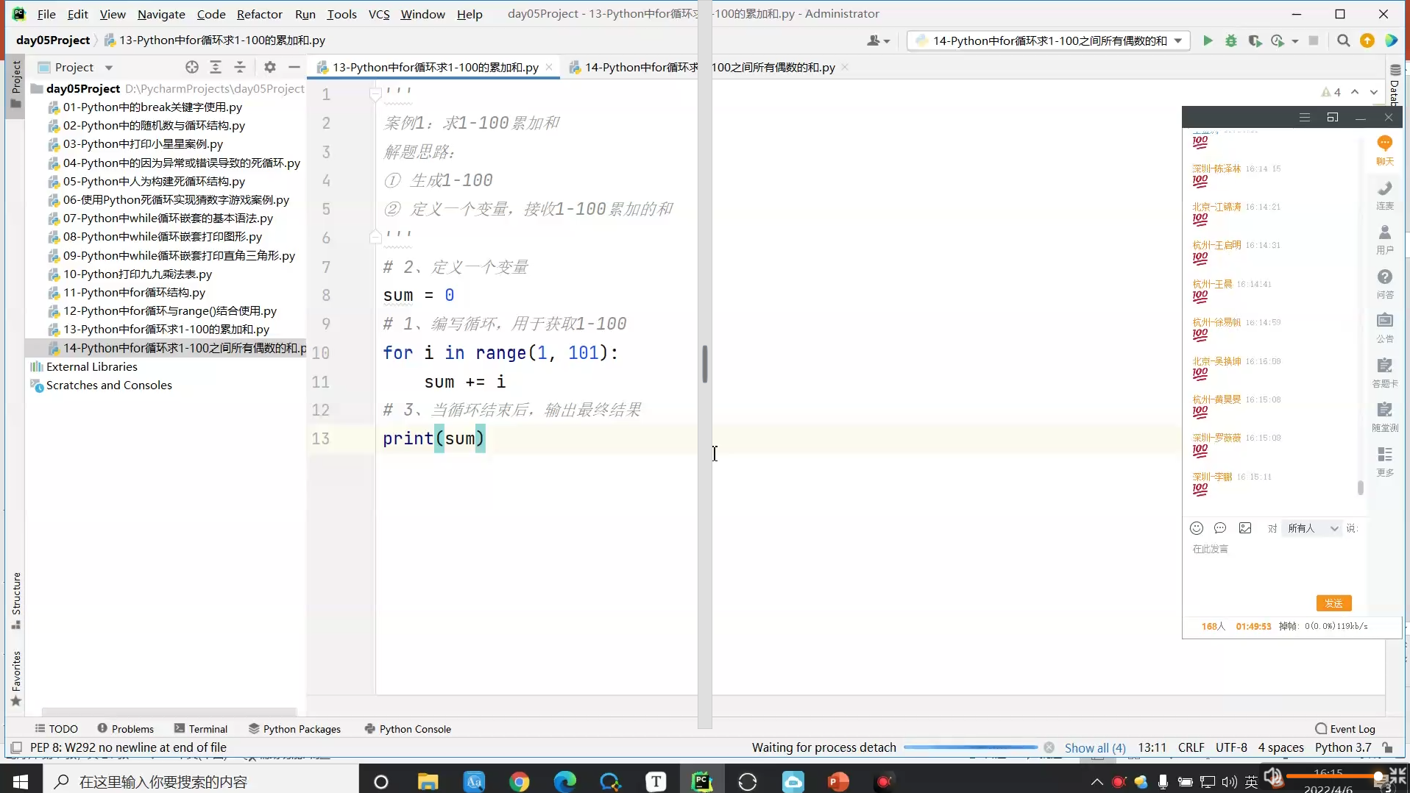Open the orange update arrow icon
This screenshot has width=1410, height=793.
click(x=1367, y=41)
